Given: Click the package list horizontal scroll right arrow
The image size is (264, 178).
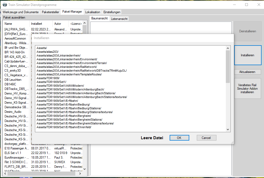Looking at the screenshot, I should [x=80, y=173].
